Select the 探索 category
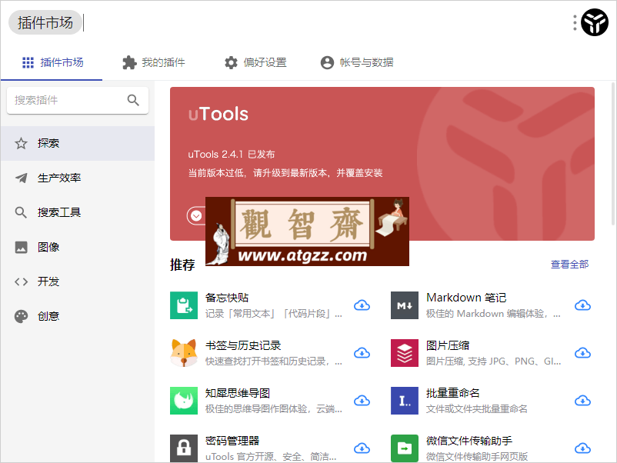The image size is (617, 463). [78, 143]
